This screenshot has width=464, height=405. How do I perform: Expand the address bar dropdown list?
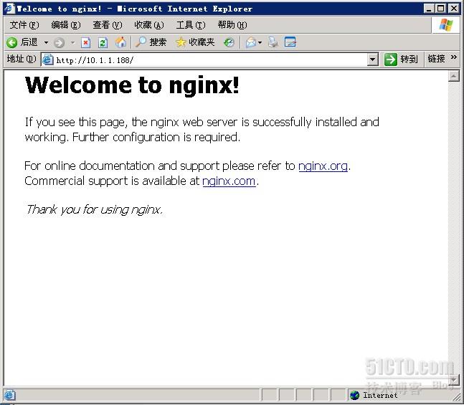[x=373, y=60]
